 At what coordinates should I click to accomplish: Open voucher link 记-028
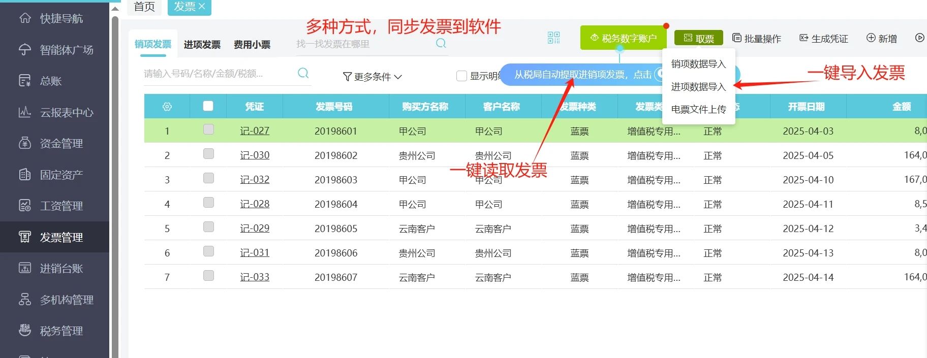pos(255,204)
